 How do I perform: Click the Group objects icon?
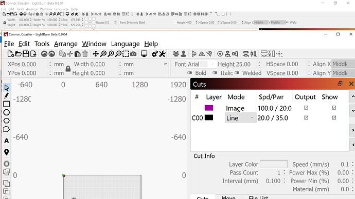point(176,54)
